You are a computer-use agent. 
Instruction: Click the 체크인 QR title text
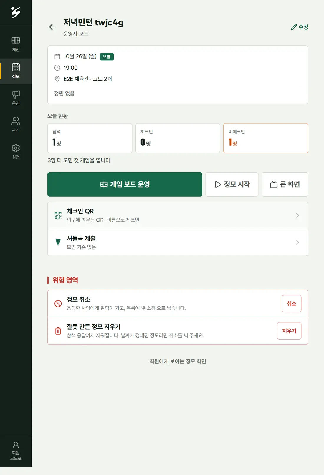[x=80, y=211]
